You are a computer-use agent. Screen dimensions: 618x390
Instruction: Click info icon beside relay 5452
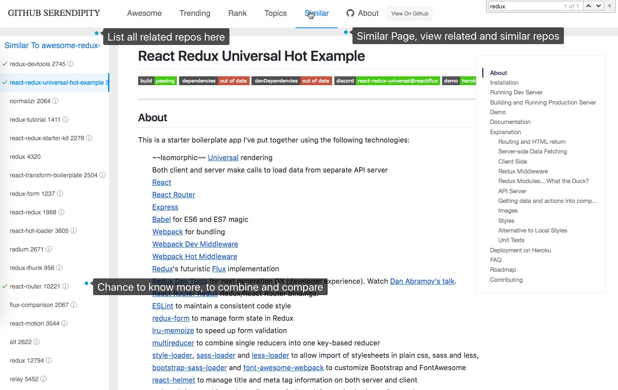44,379
